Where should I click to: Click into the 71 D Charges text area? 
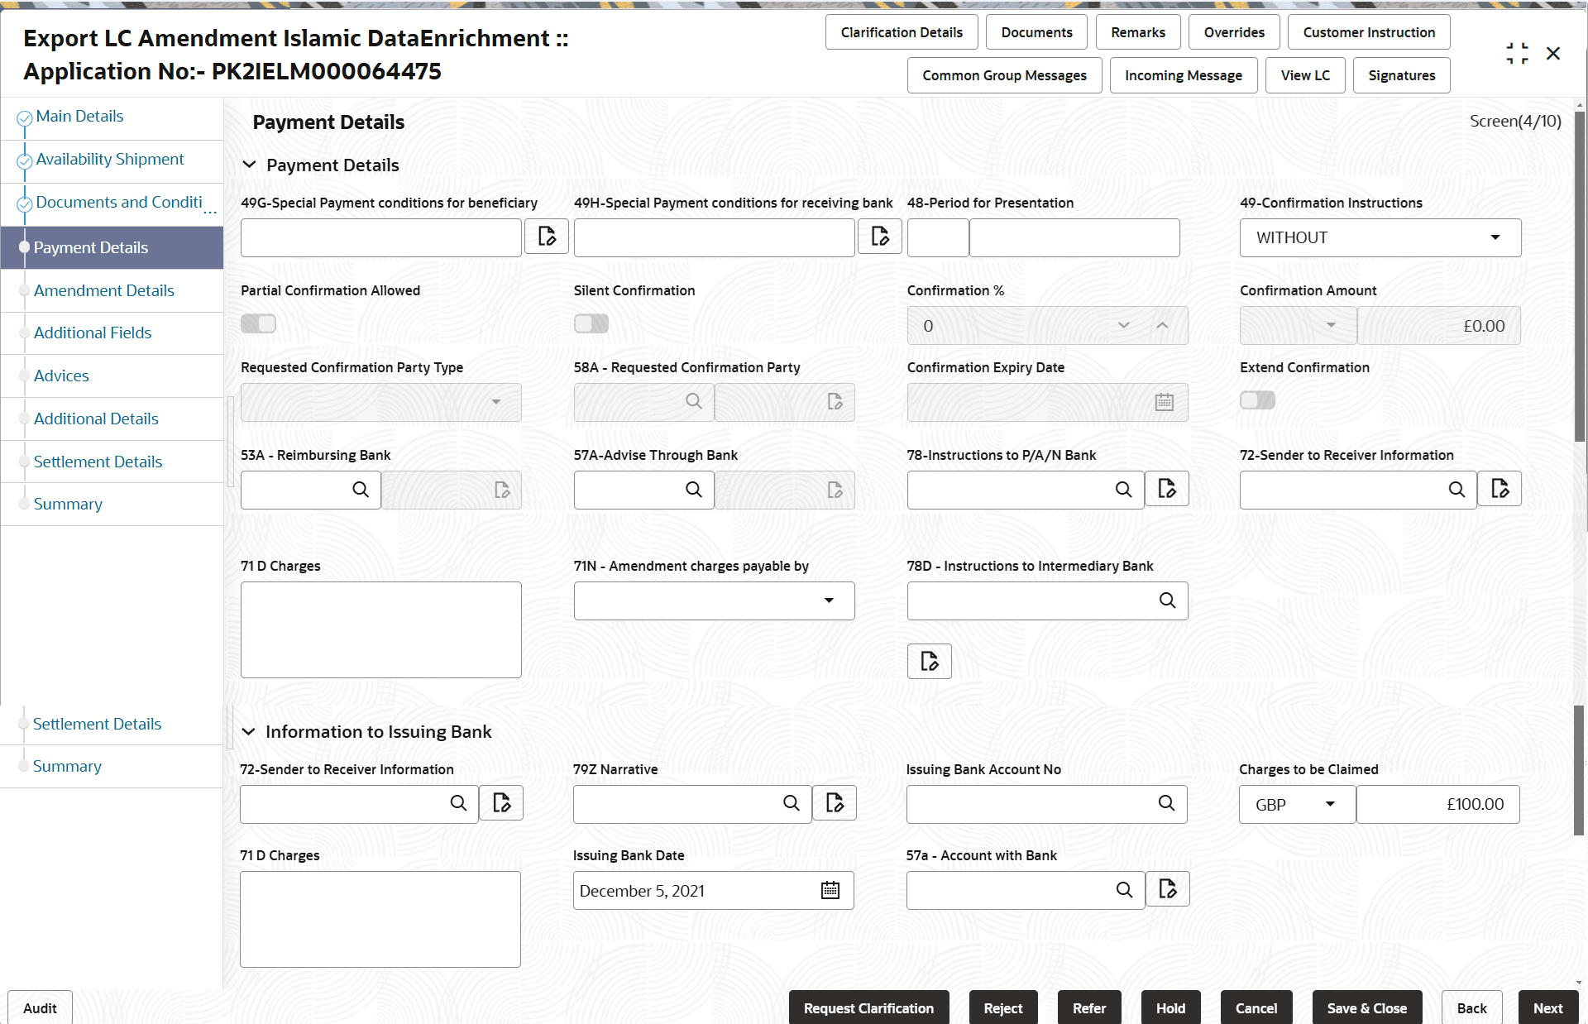[x=380, y=629]
